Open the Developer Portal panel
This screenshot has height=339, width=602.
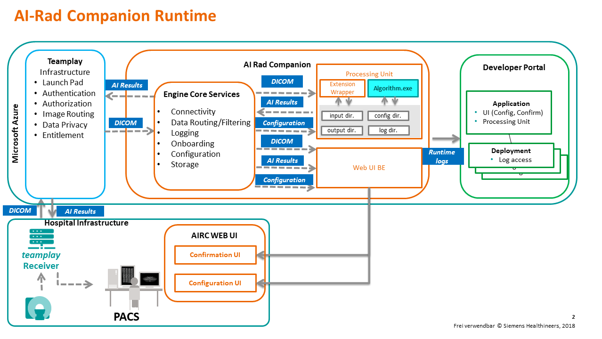(514, 67)
